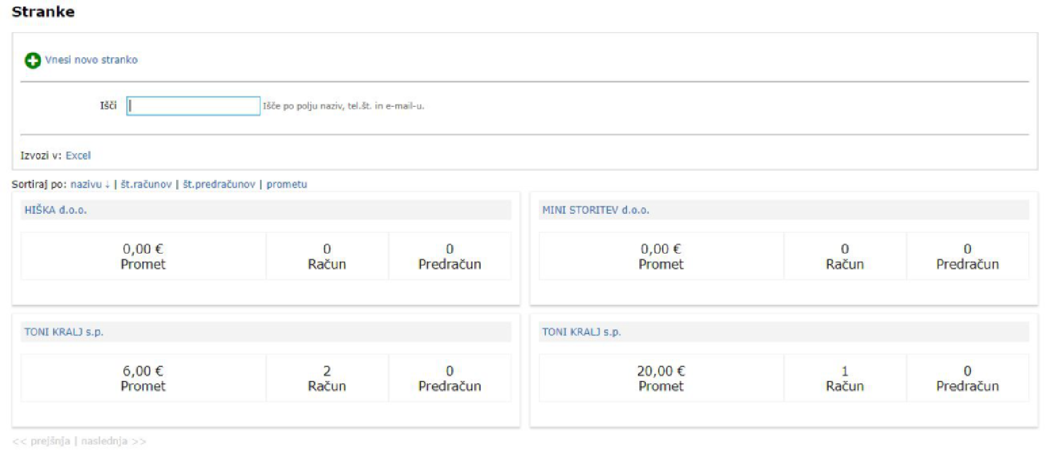Click the Promet cell in MINI STORITEV card
The width and height of the screenshot is (1051, 451).
(x=661, y=256)
